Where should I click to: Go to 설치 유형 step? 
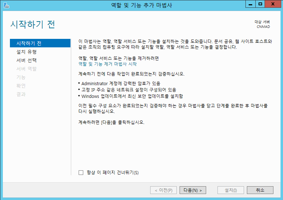[x=27, y=52]
